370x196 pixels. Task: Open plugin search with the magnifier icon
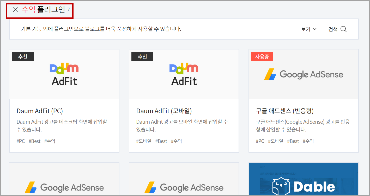344,29
